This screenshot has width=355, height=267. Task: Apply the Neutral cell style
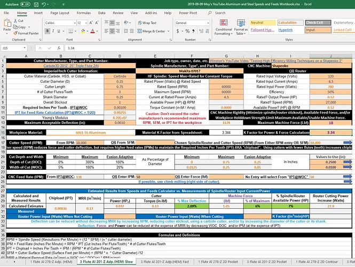click(263, 22)
